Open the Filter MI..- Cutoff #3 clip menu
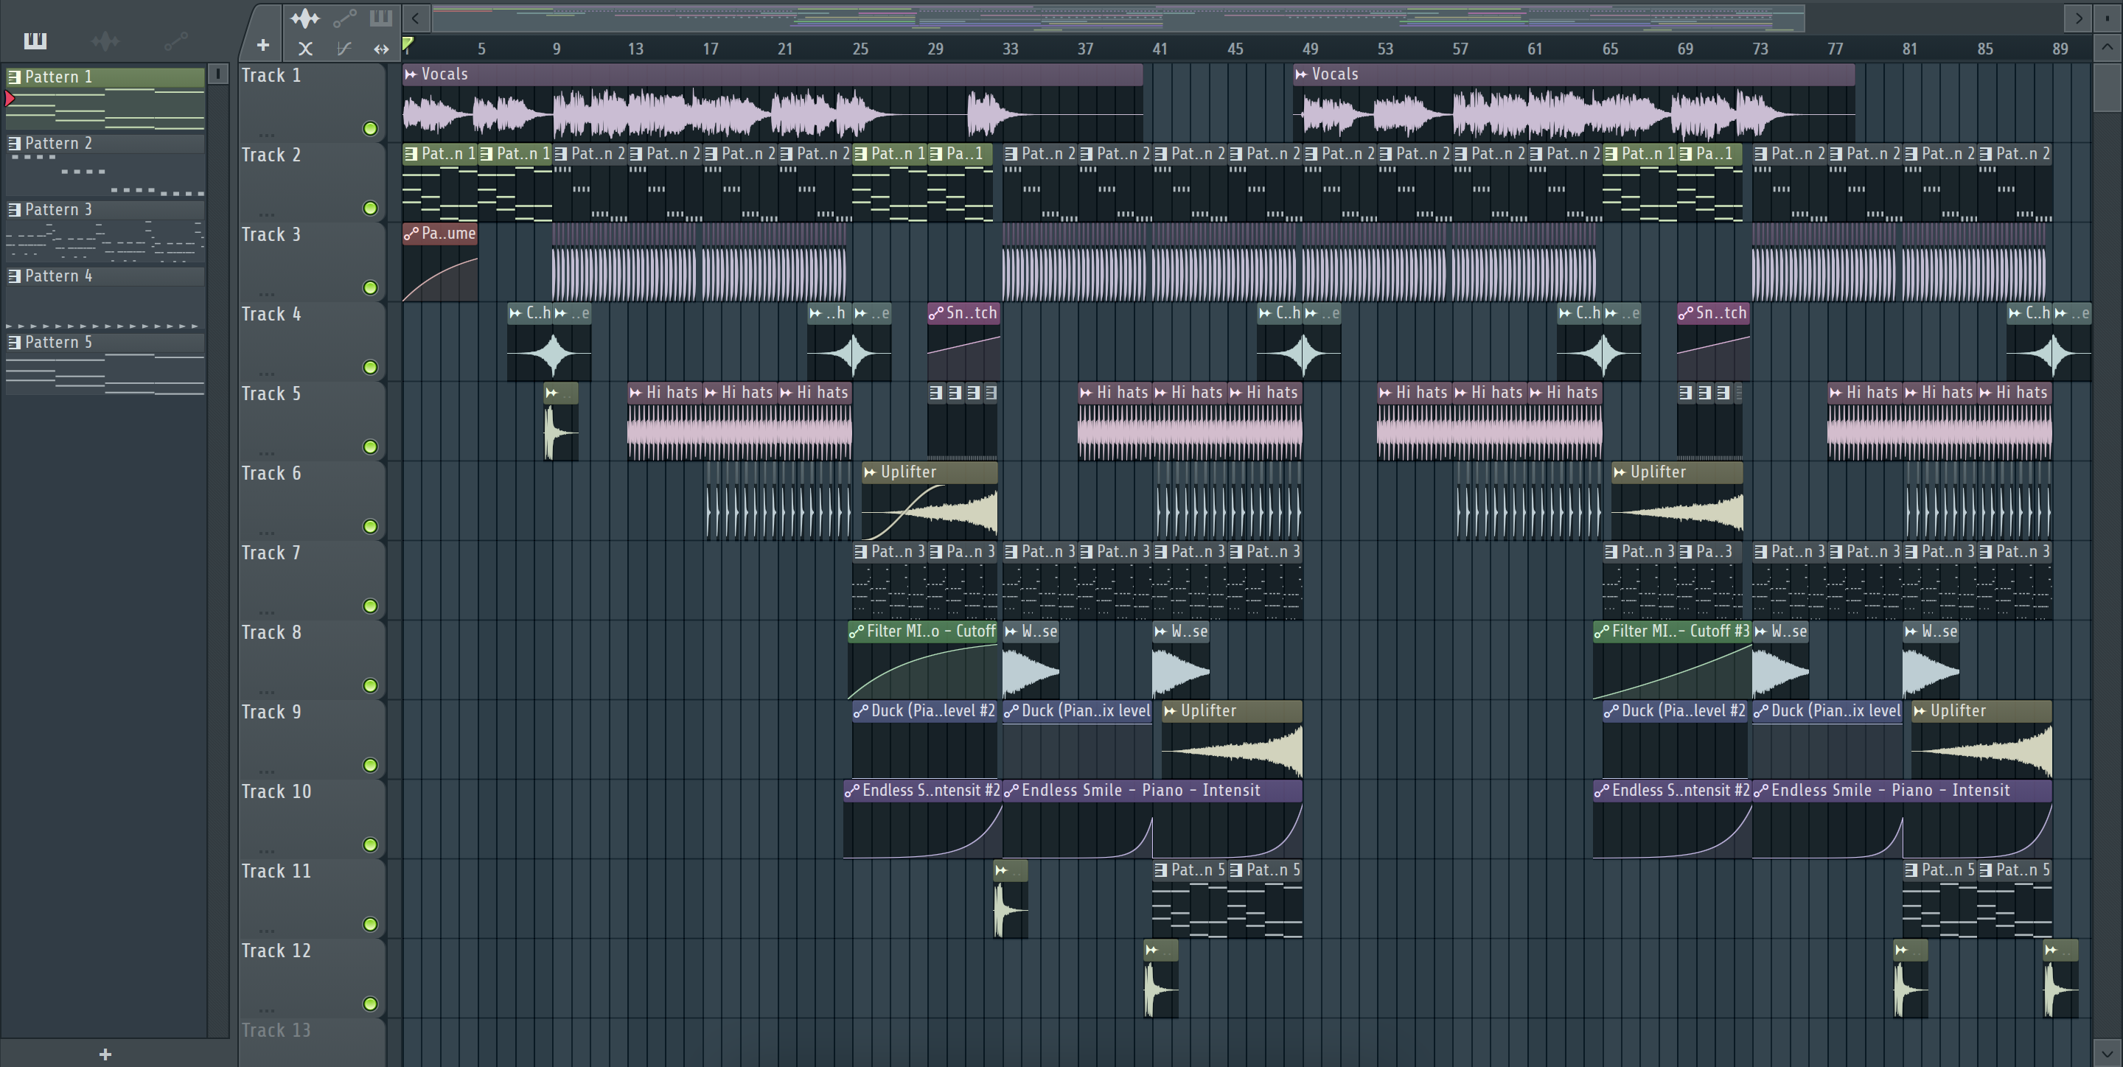This screenshot has width=2123, height=1067. [x=1602, y=632]
